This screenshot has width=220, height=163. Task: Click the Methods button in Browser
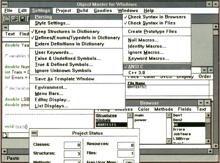tap(164, 109)
